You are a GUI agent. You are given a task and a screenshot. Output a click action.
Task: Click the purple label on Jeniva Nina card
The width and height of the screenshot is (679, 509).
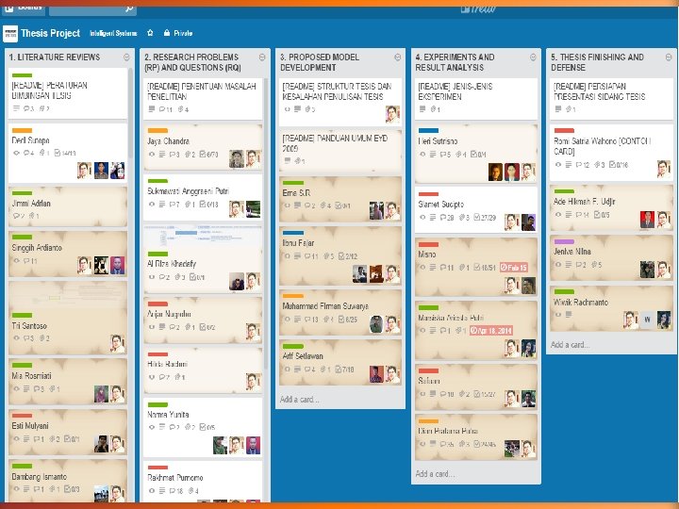tap(564, 241)
